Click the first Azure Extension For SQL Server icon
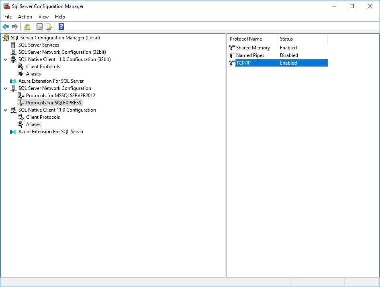380x287 pixels. [13, 81]
